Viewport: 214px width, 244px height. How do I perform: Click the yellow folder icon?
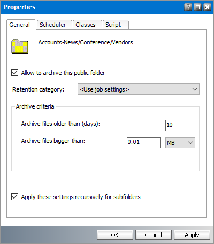(x=20, y=47)
